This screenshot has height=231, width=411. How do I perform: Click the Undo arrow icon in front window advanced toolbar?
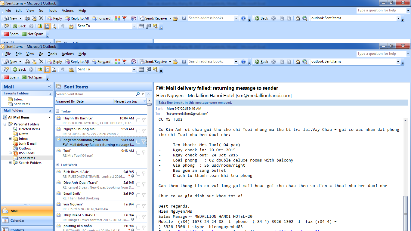pos(62,69)
